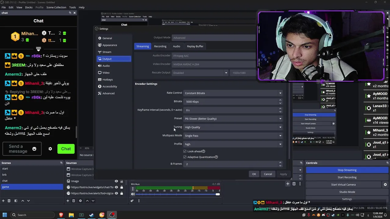
Task: Show help for Adaptive Quantization option
Action: click(216, 157)
